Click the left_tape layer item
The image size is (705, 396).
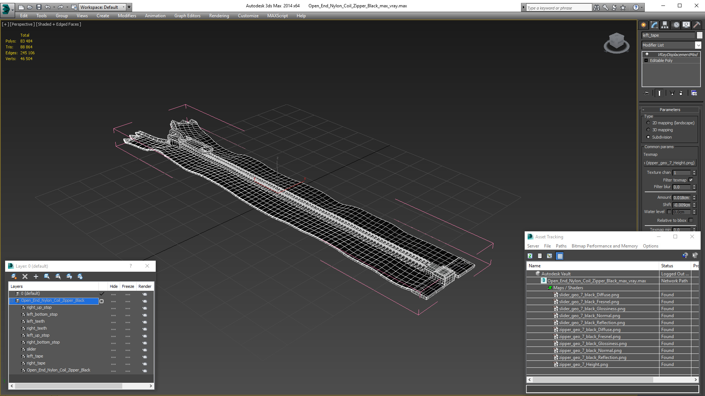pos(35,355)
